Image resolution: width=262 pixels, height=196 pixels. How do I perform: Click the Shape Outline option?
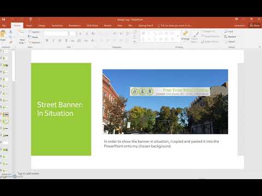point(211,36)
